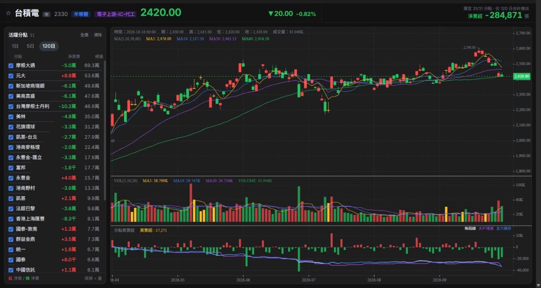Click the MA5 indicator label in price chart
The width and height of the screenshot is (541, 288).
[x=159, y=39]
